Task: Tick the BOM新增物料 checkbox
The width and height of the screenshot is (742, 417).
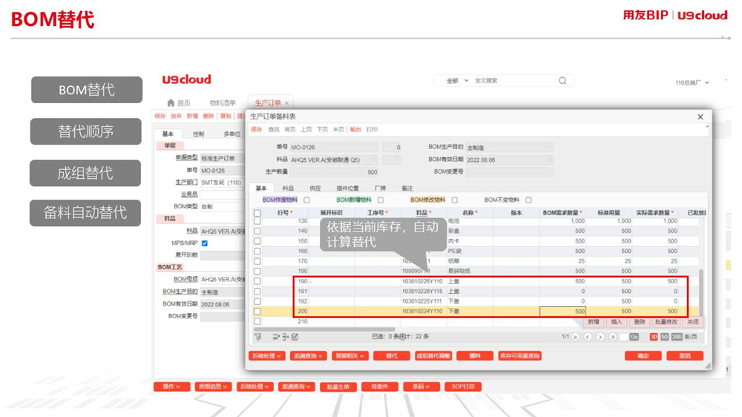Action: pyautogui.click(x=381, y=200)
